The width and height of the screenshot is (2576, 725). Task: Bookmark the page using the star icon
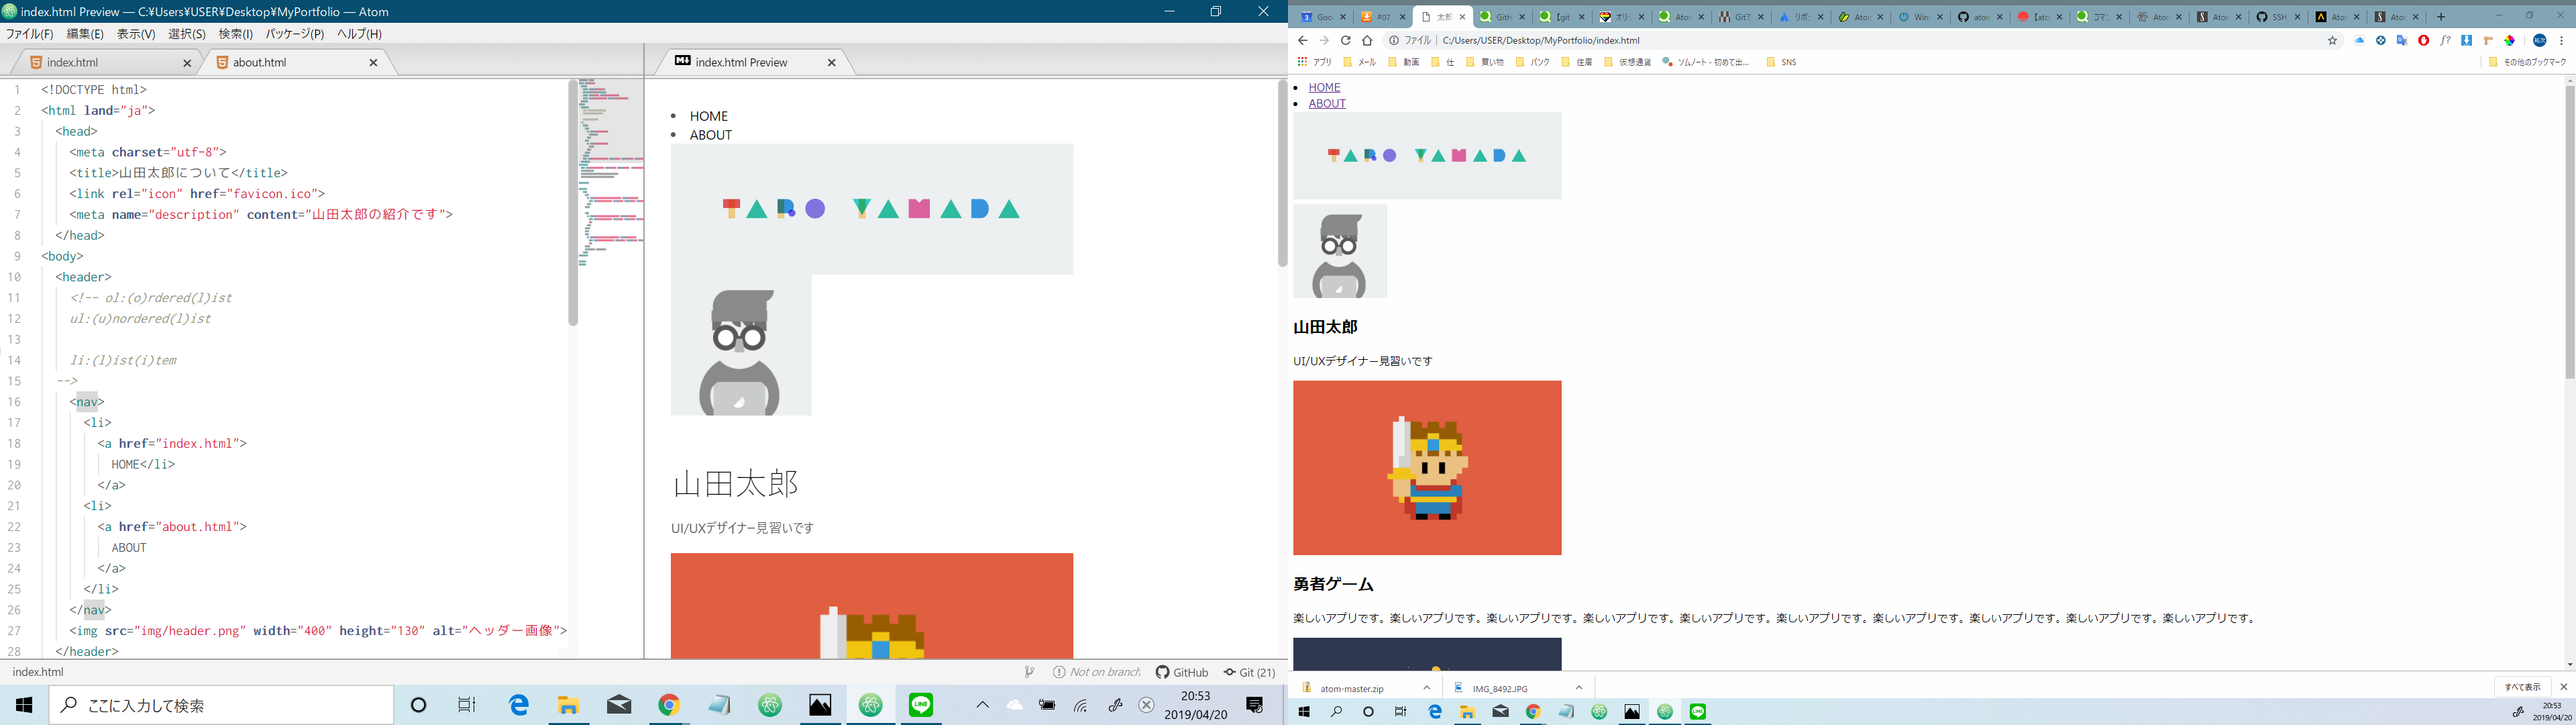tap(2333, 40)
